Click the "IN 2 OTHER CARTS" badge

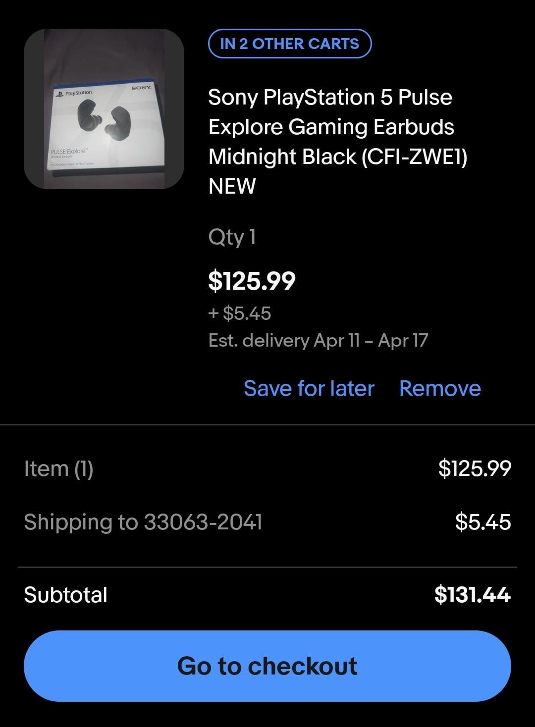coord(289,44)
